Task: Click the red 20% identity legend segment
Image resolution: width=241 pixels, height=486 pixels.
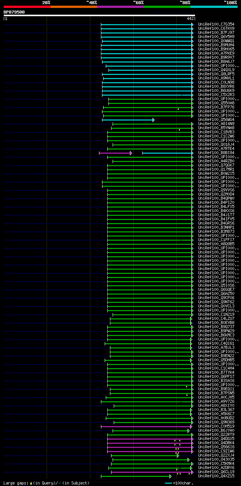Action: (27, 7)
